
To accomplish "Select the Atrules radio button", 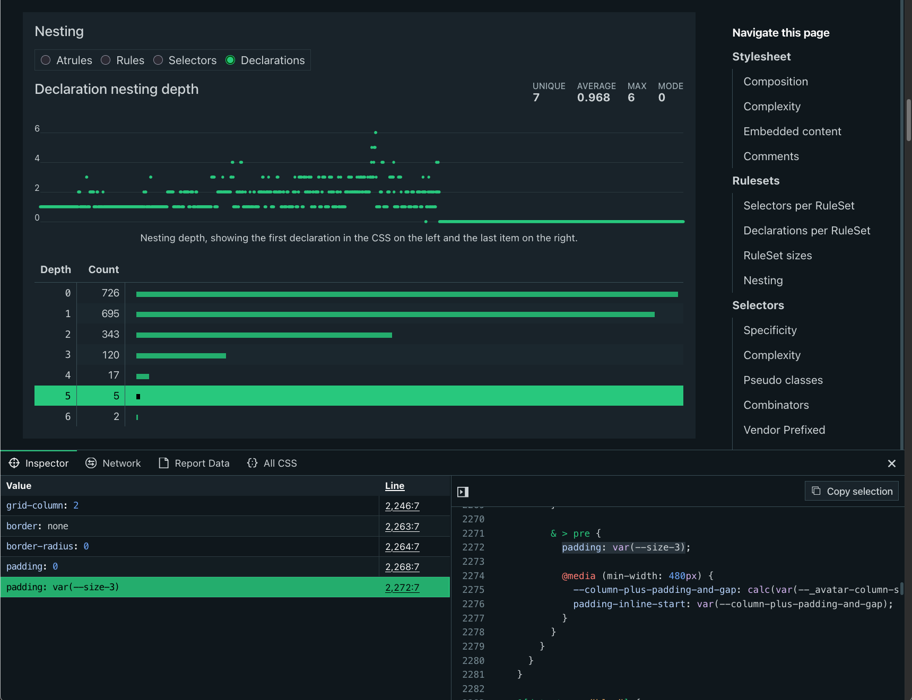I will [x=46, y=60].
